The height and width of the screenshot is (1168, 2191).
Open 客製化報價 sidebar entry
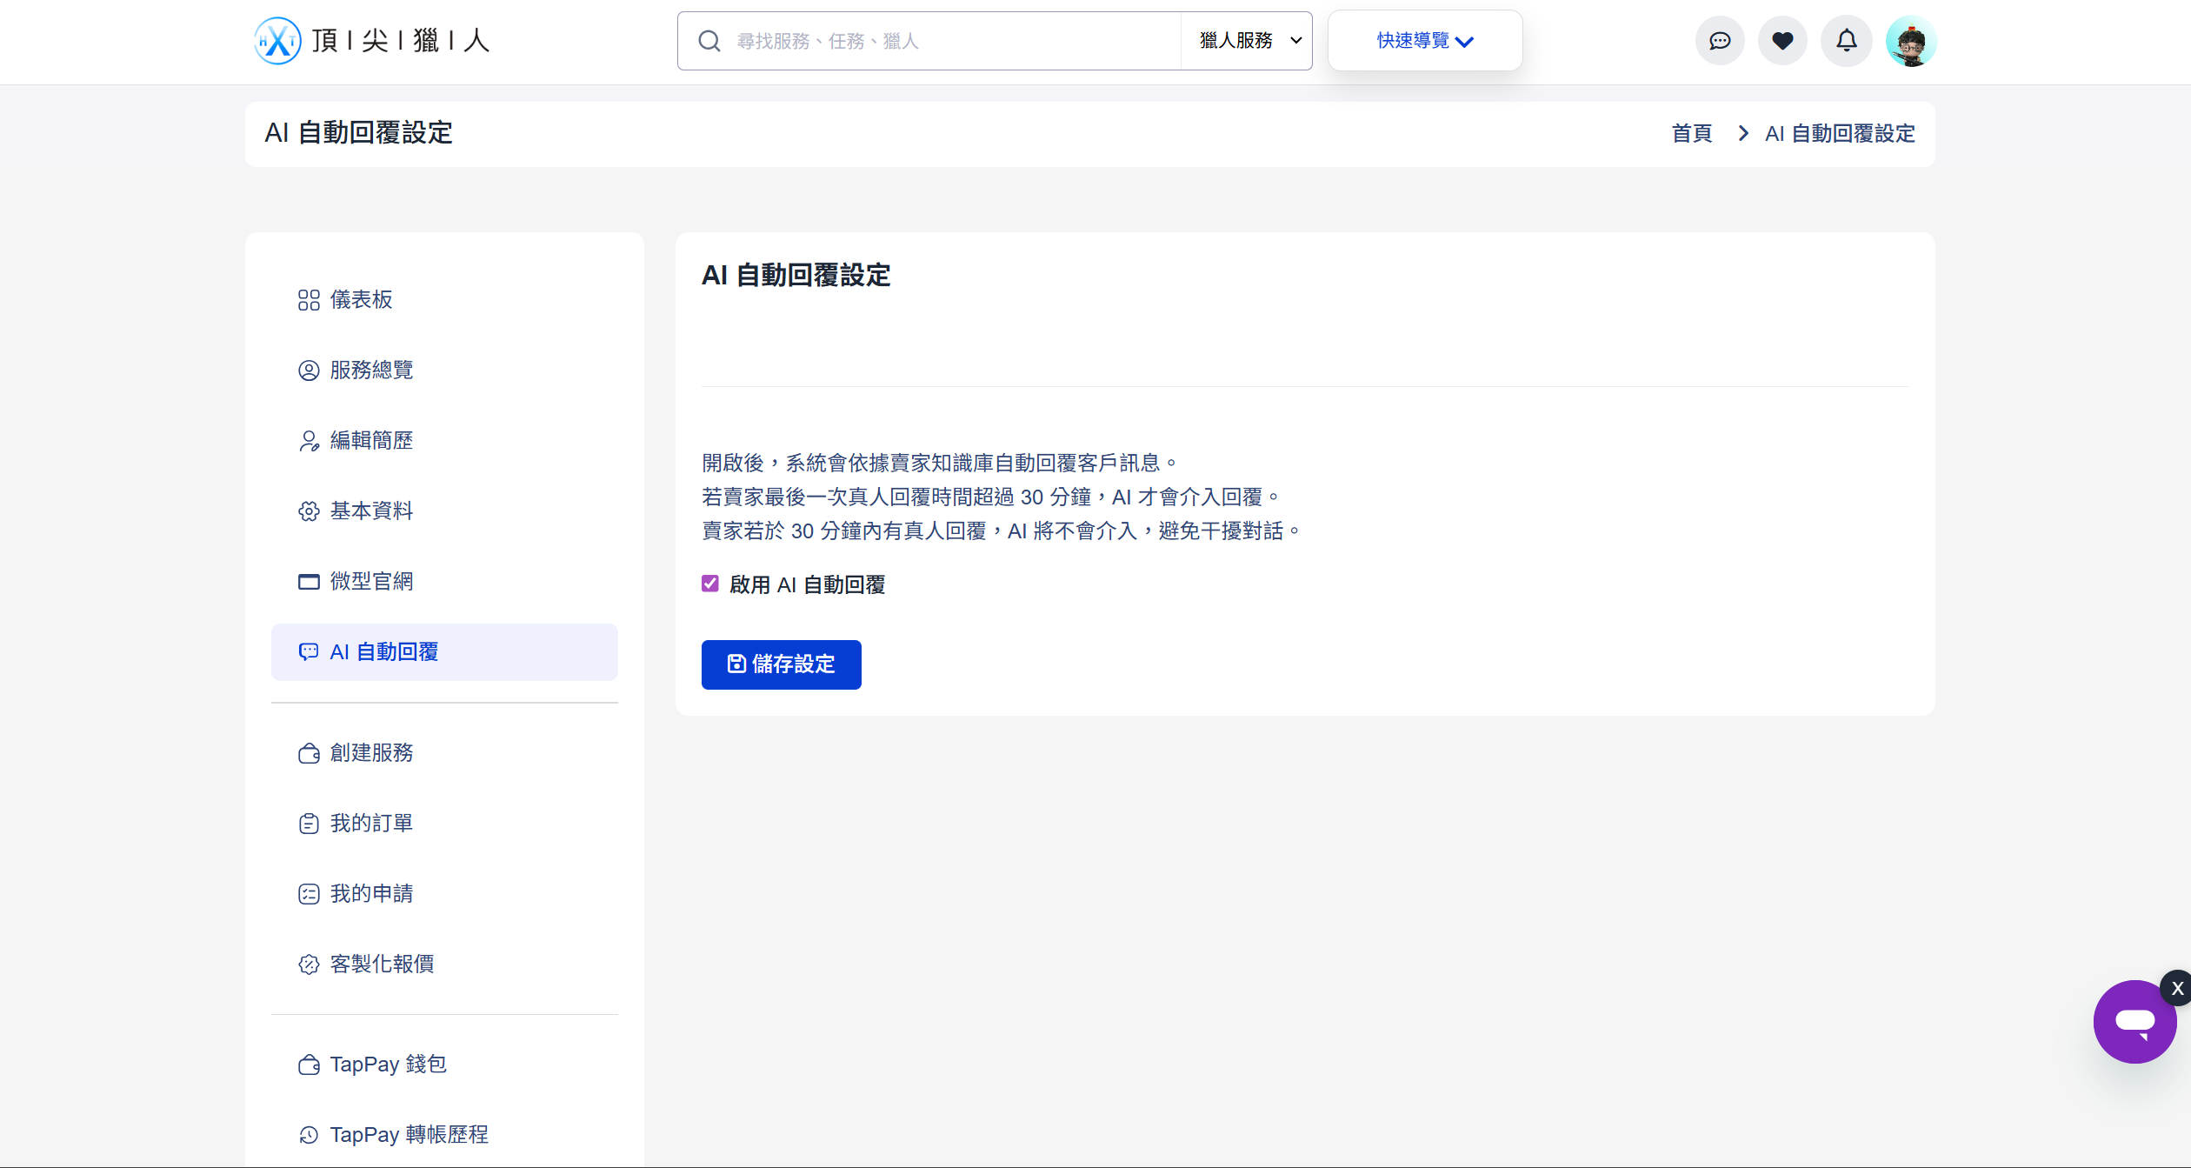click(382, 964)
